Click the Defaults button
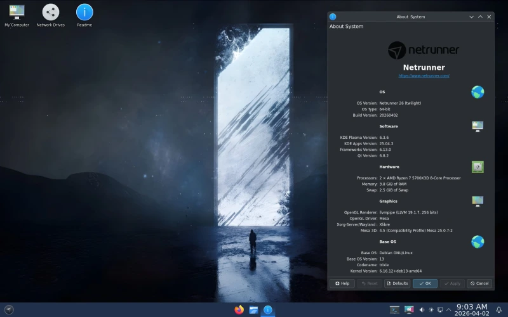 coord(397,283)
